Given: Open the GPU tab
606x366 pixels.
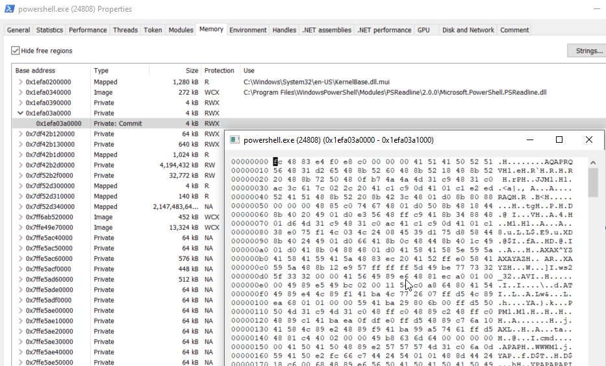Looking at the screenshot, I should (x=423, y=30).
